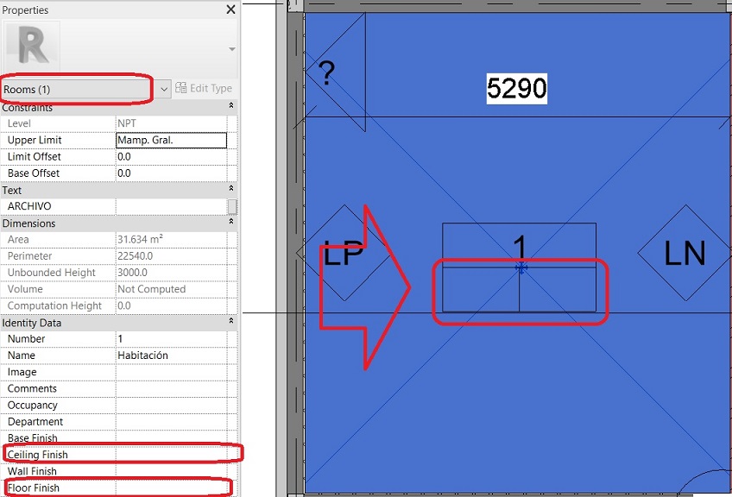Image resolution: width=732 pixels, height=497 pixels.
Task: Click the 5290 dimension value
Action: (518, 89)
